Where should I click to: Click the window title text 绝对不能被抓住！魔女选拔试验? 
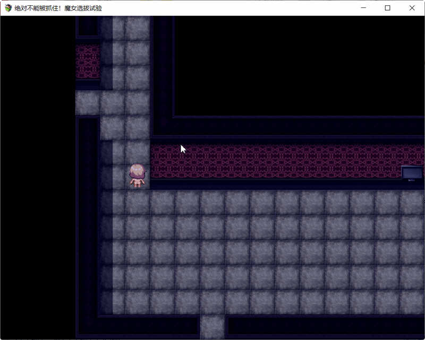coord(58,8)
